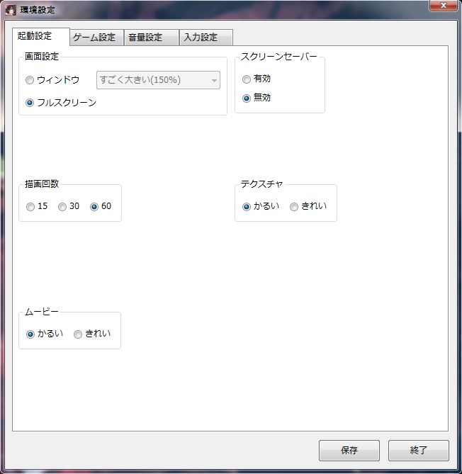Pick きれい in the ムービー group

coord(78,334)
